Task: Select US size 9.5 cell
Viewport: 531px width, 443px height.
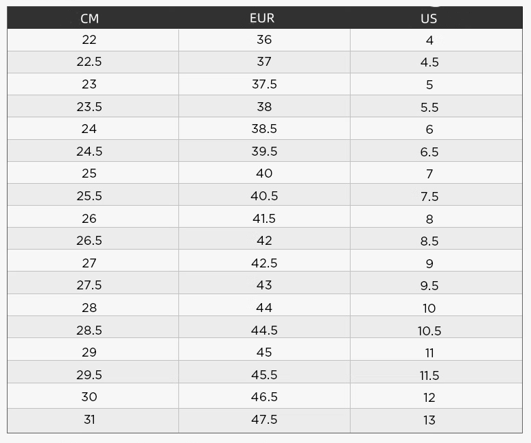Action: tap(429, 285)
